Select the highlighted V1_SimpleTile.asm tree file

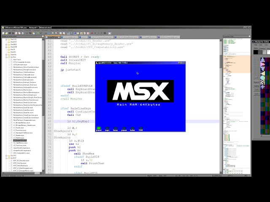(x=20, y=140)
